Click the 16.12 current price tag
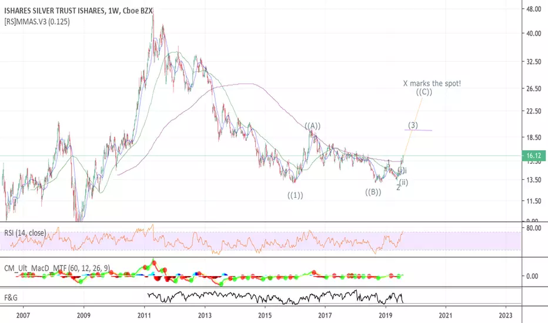Viewport: 548px width, 323px height. [533, 156]
